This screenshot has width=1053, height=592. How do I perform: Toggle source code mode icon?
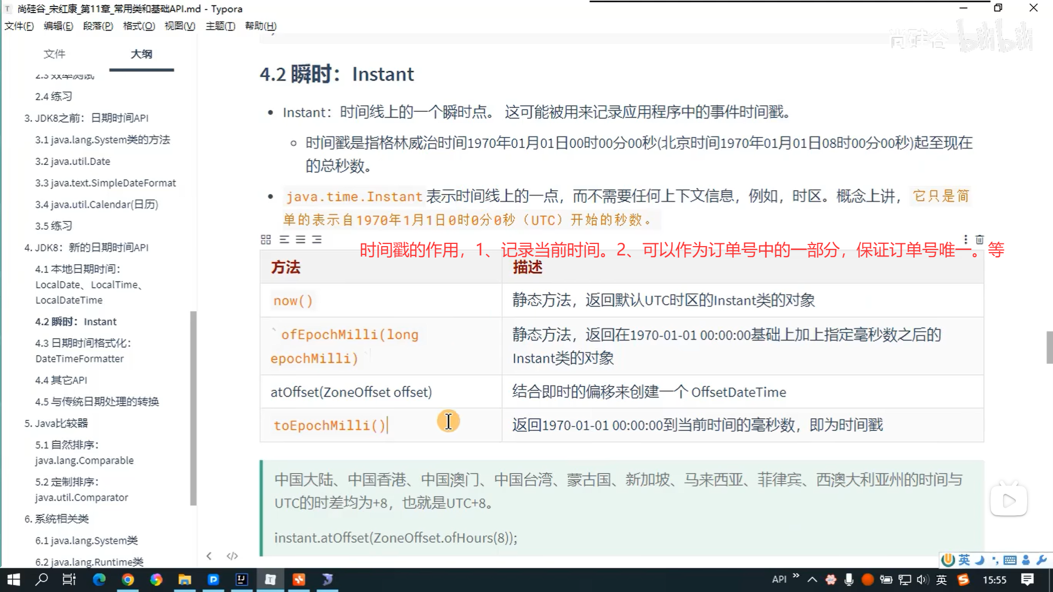[232, 556]
